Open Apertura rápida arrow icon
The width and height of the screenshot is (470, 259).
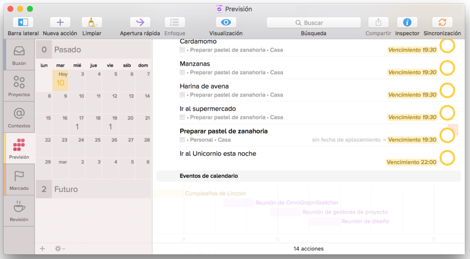pos(140,22)
